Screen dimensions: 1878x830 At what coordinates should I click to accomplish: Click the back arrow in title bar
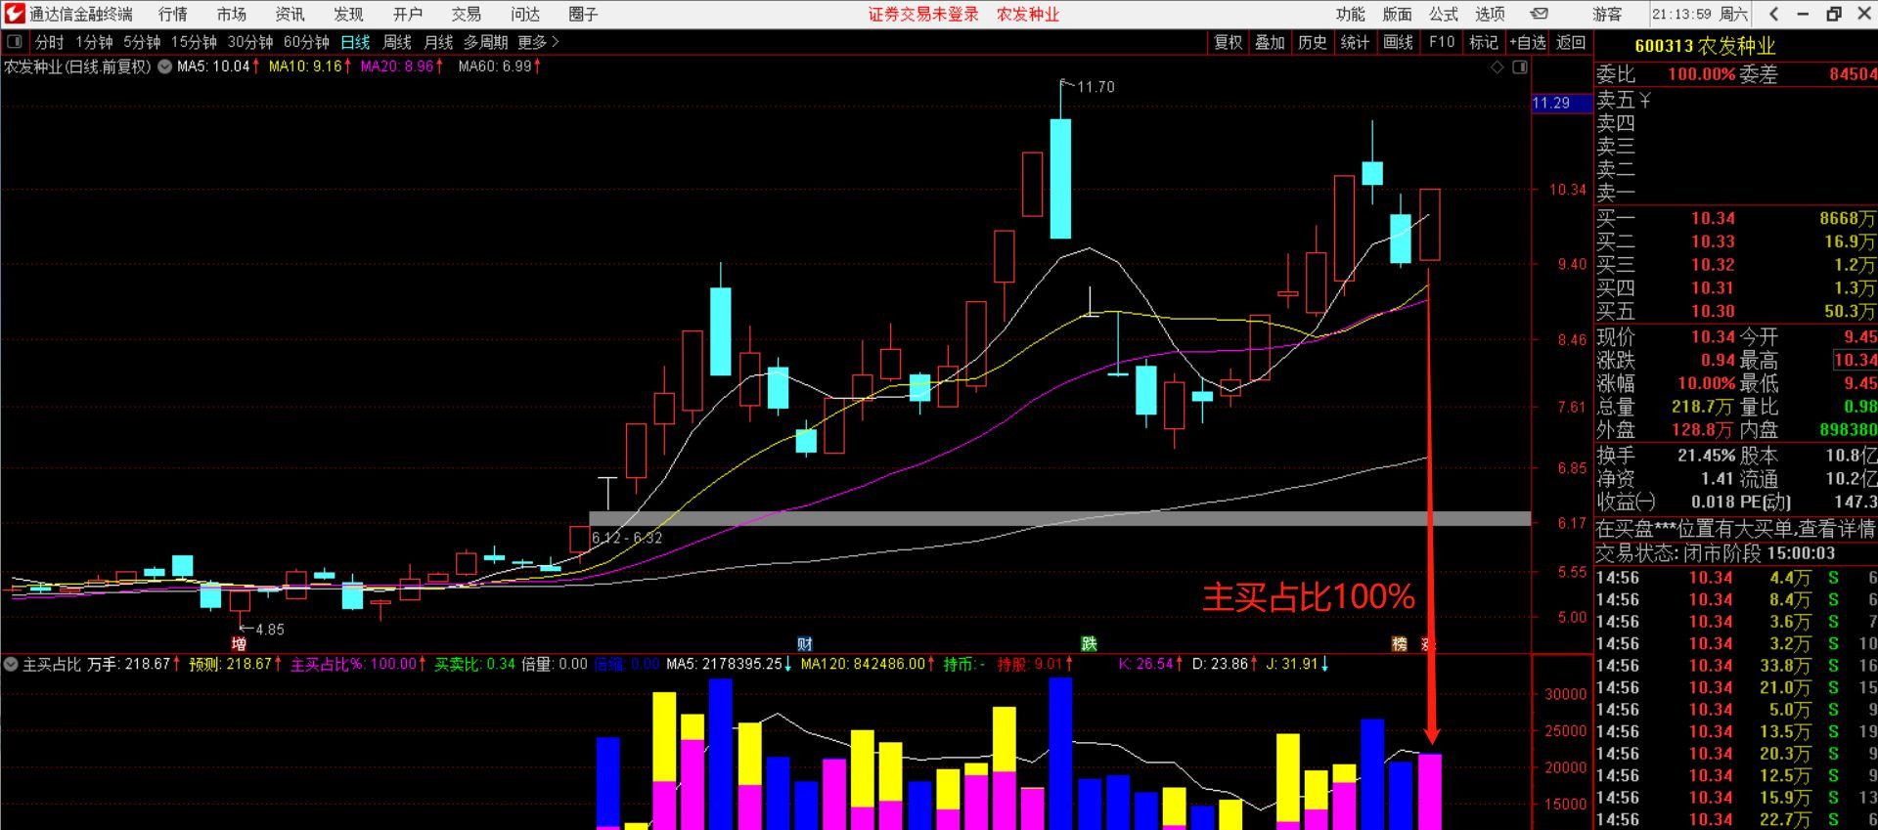[x=1774, y=14]
